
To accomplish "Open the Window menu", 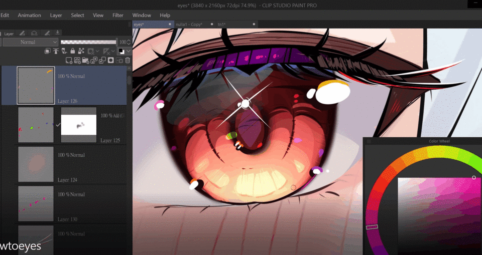I will tap(142, 16).
